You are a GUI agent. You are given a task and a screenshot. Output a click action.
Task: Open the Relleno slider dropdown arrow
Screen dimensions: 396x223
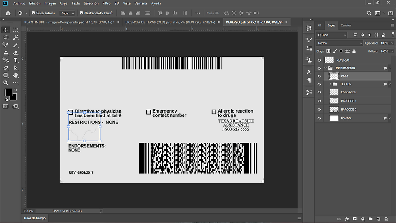pos(392,51)
